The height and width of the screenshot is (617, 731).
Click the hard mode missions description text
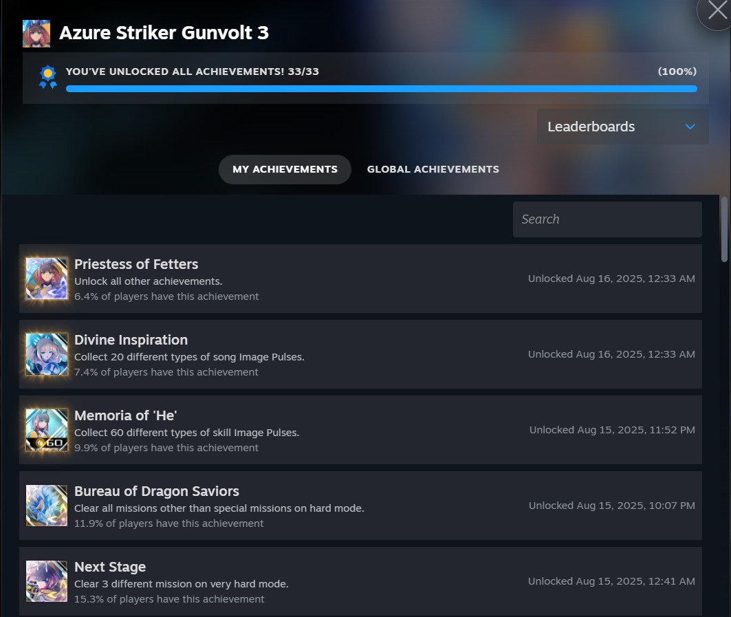click(219, 508)
